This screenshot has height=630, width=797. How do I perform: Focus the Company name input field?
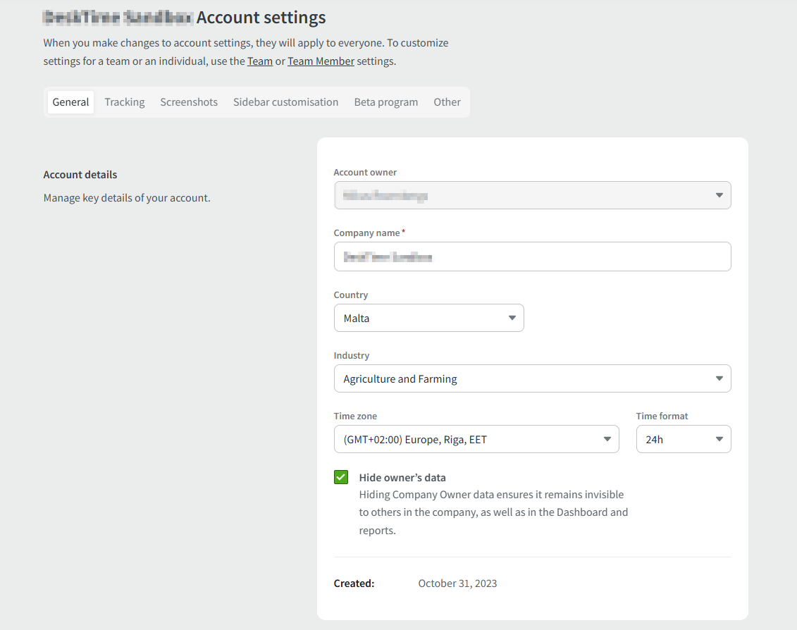(x=532, y=257)
